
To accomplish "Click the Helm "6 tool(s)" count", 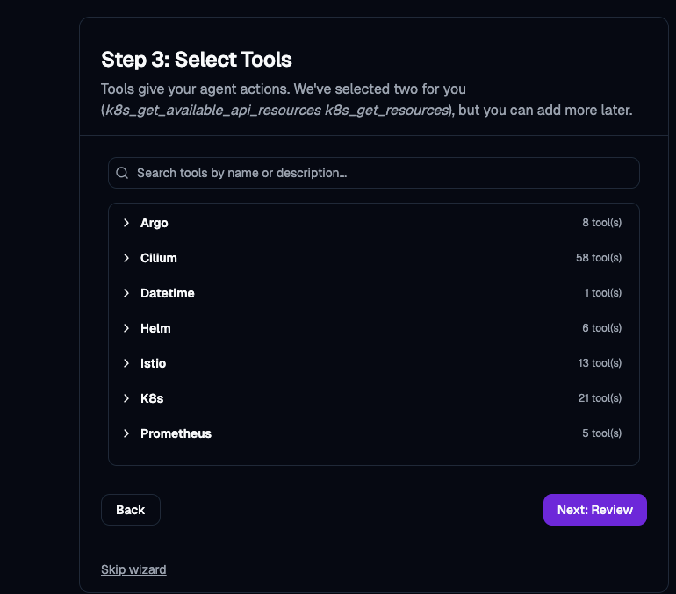I will click(601, 328).
